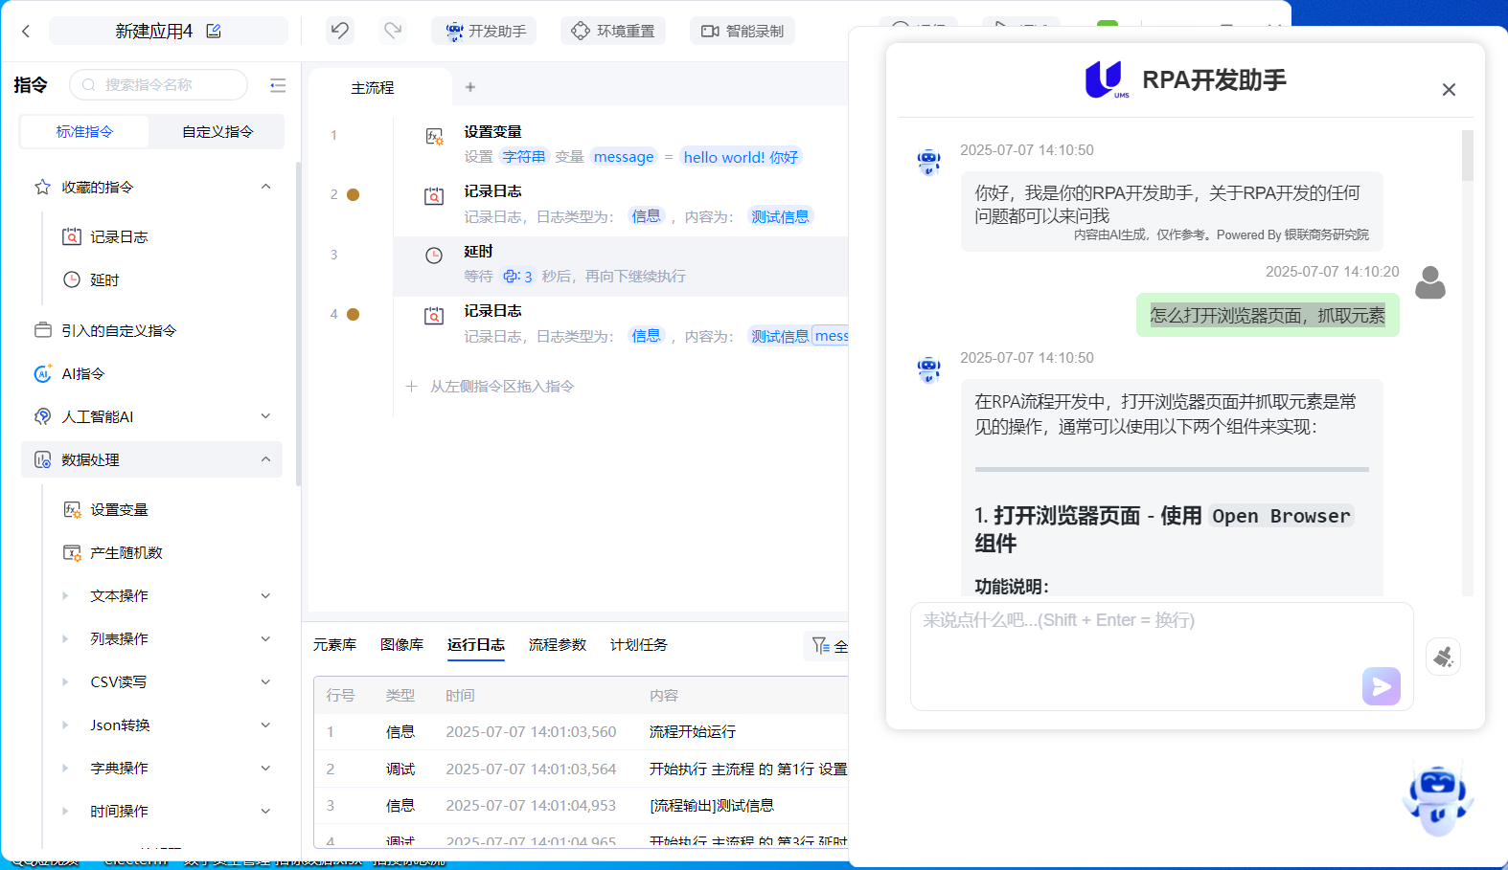Switch to 自定义指令 command type
The image size is (1508, 870).
217,132
